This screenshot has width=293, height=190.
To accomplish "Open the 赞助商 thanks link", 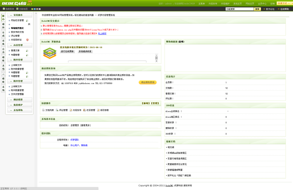I will click(x=84, y=145).
